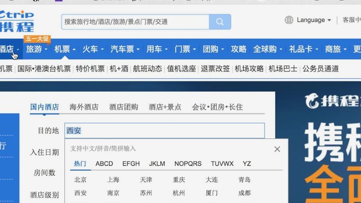Choose 西安 from the city list
Screen dimensions: 361x203
80,193
